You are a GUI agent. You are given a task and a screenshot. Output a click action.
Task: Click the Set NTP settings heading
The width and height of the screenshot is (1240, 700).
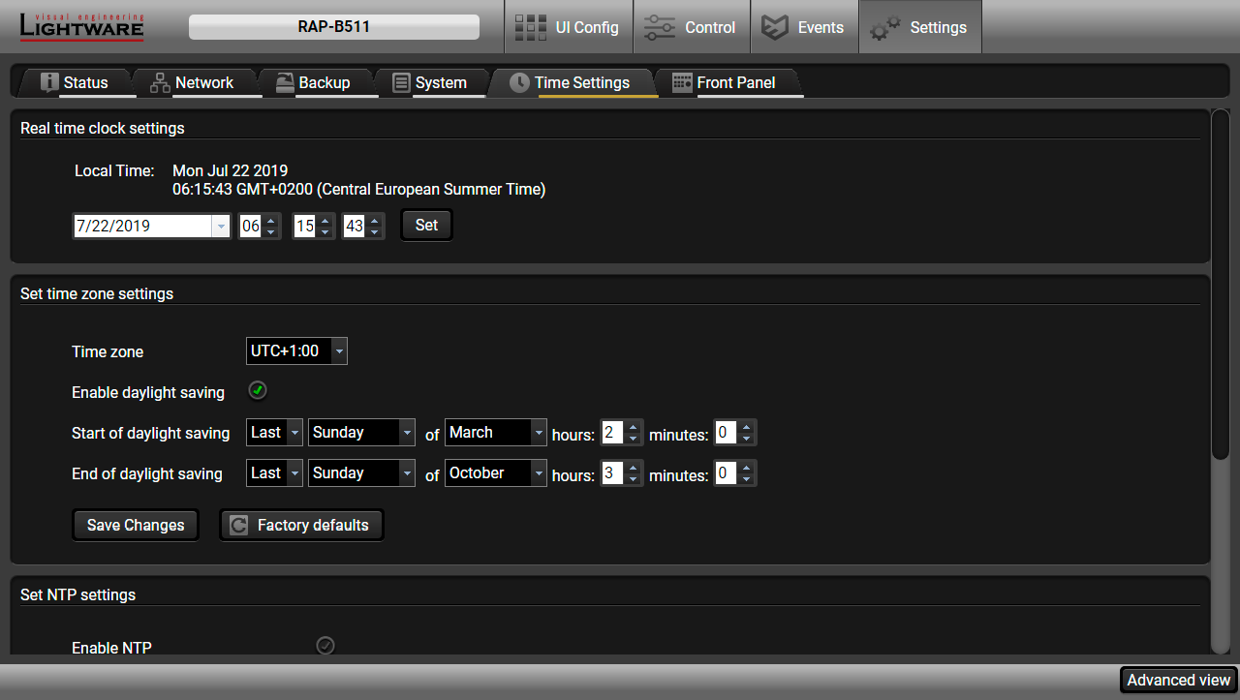point(78,594)
